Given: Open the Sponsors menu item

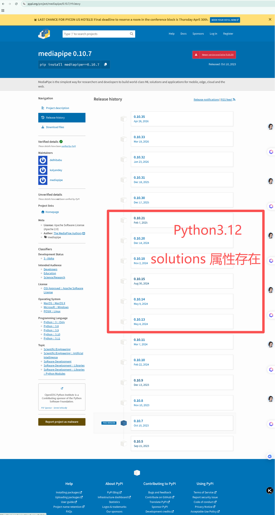Looking at the screenshot, I should (x=198, y=34).
